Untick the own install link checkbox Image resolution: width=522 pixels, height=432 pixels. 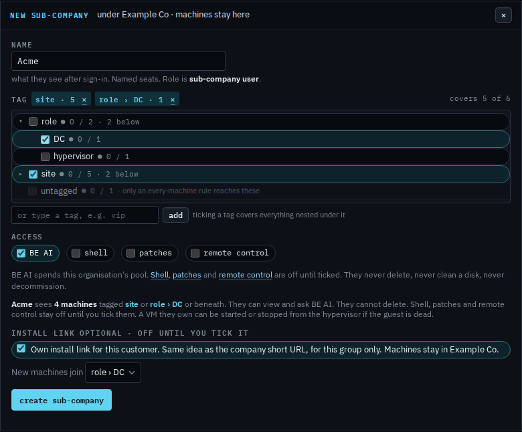(21, 348)
